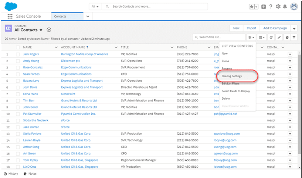Show the list view charts panel

[x=287, y=37]
